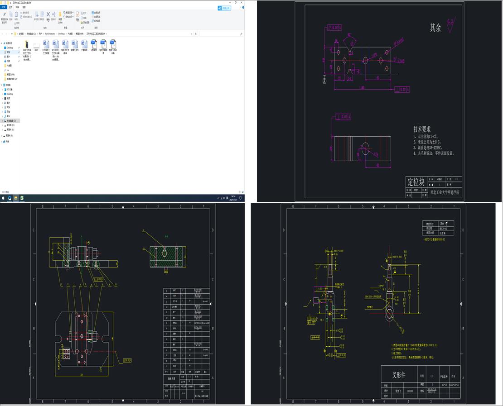The width and height of the screenshot is (503, 406).
Task: Click the New Folder icon in ribbon
Action: (60, 14)
